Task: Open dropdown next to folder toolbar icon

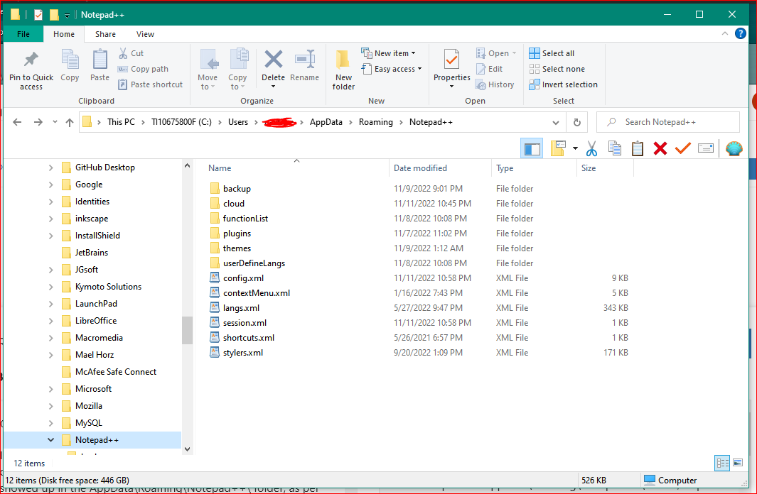Action: 575,148
